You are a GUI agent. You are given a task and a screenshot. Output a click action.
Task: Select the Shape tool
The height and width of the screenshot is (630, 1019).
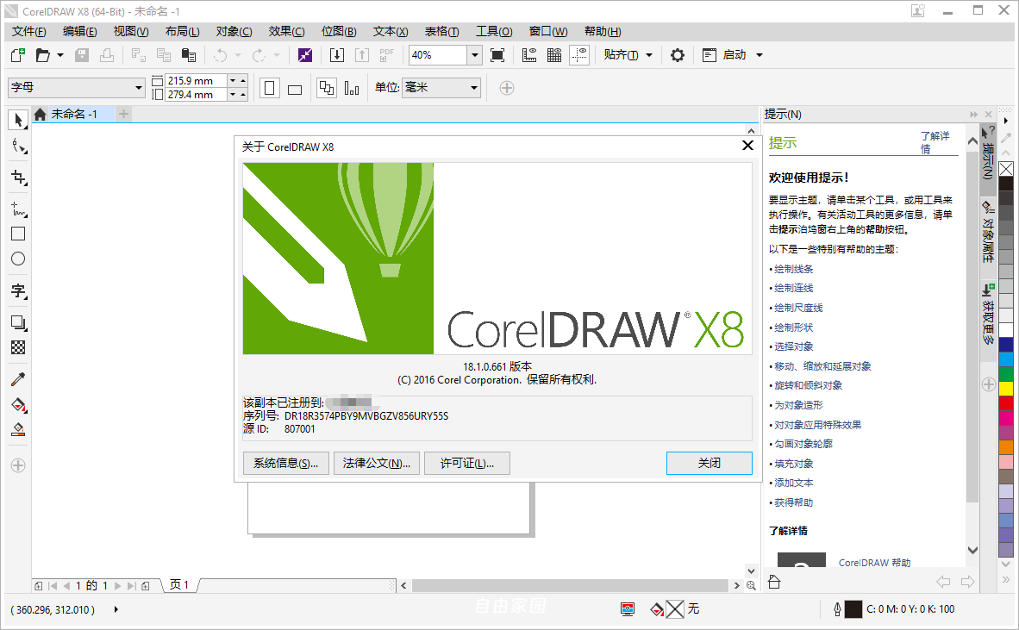[x=18, y=146]
